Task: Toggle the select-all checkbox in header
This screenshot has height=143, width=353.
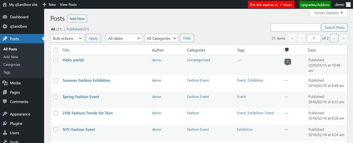Action: 56,50
